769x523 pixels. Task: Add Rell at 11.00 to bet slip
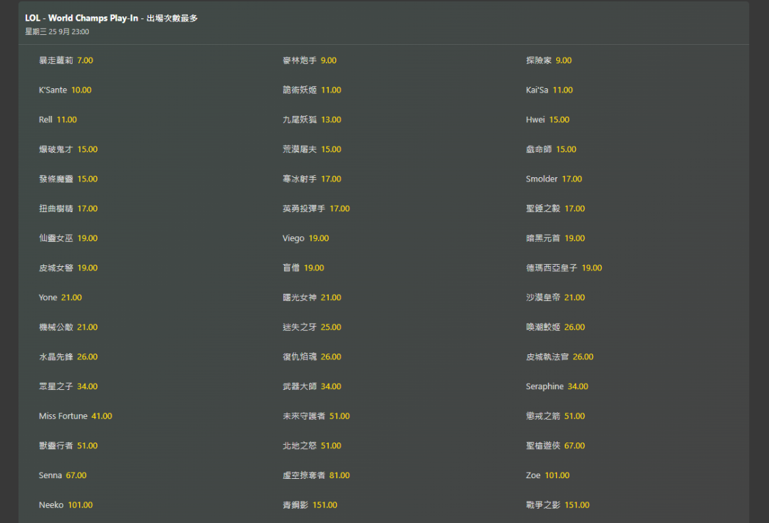[58, 120]
